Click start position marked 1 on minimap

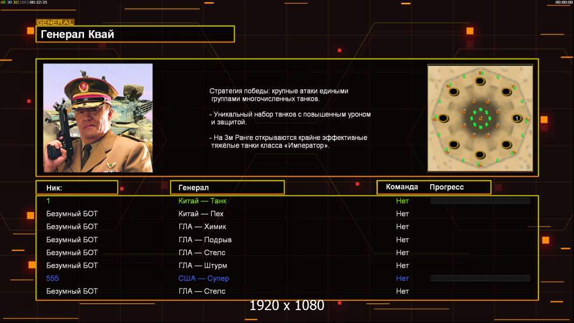516,118
